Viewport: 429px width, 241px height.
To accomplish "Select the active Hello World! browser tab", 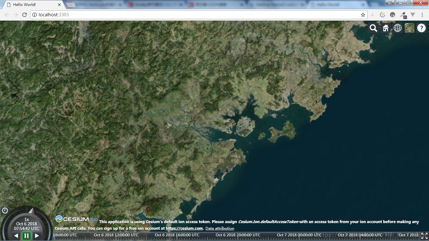I will (x=31, y=5).
